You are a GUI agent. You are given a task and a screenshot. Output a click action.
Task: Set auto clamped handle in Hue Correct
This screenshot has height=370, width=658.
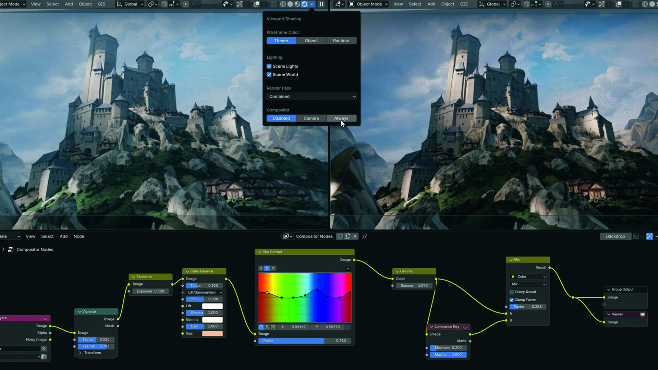click(x=273, y=327)
